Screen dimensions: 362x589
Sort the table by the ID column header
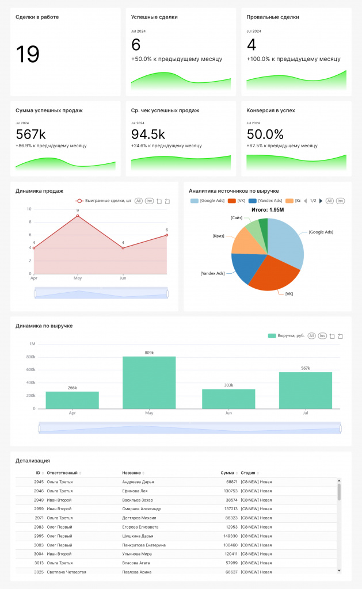[x=38, y=473]
